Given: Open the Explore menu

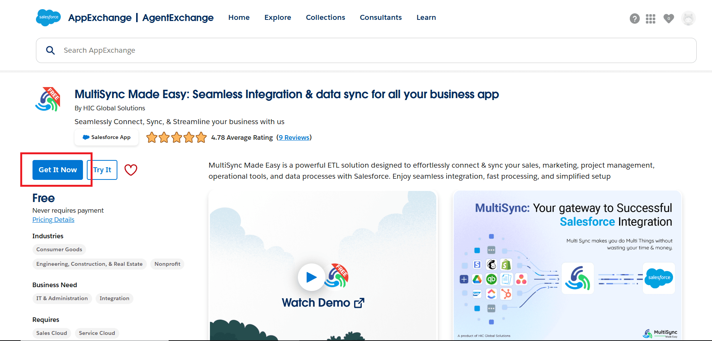Looking at the screenshot, I should [278, 18].
